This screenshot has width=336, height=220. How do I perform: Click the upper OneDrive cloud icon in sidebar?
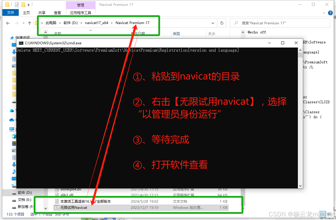[x=12, y=111]
